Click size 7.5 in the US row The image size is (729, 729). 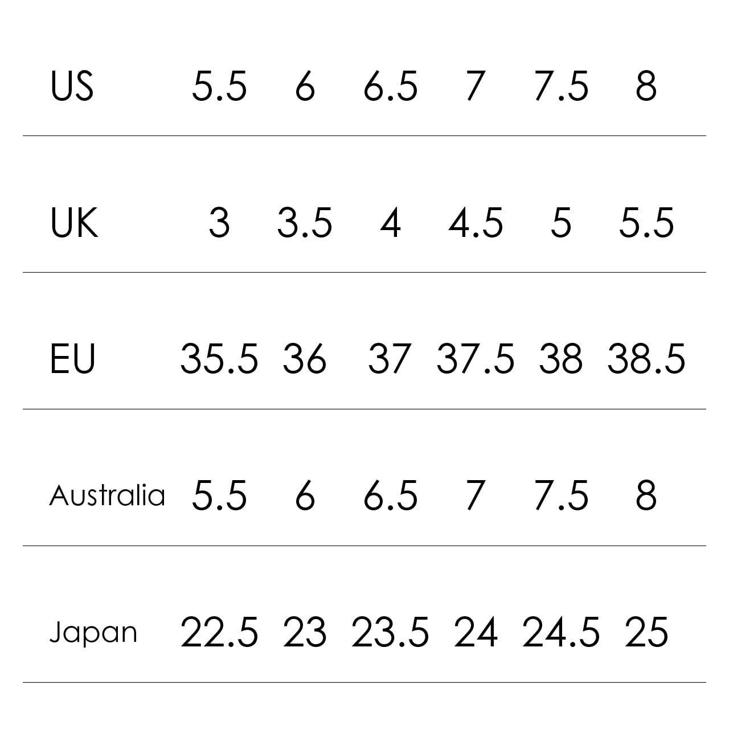click(561, 87)
